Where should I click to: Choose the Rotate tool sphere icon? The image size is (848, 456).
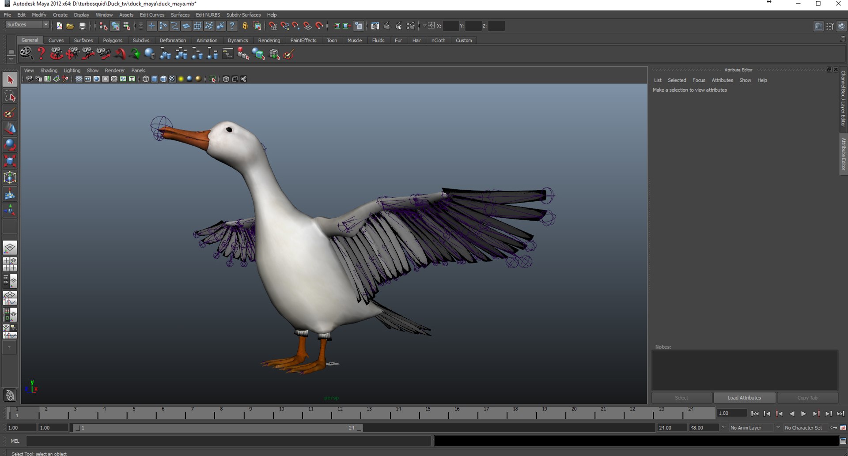tap(10, 145)
